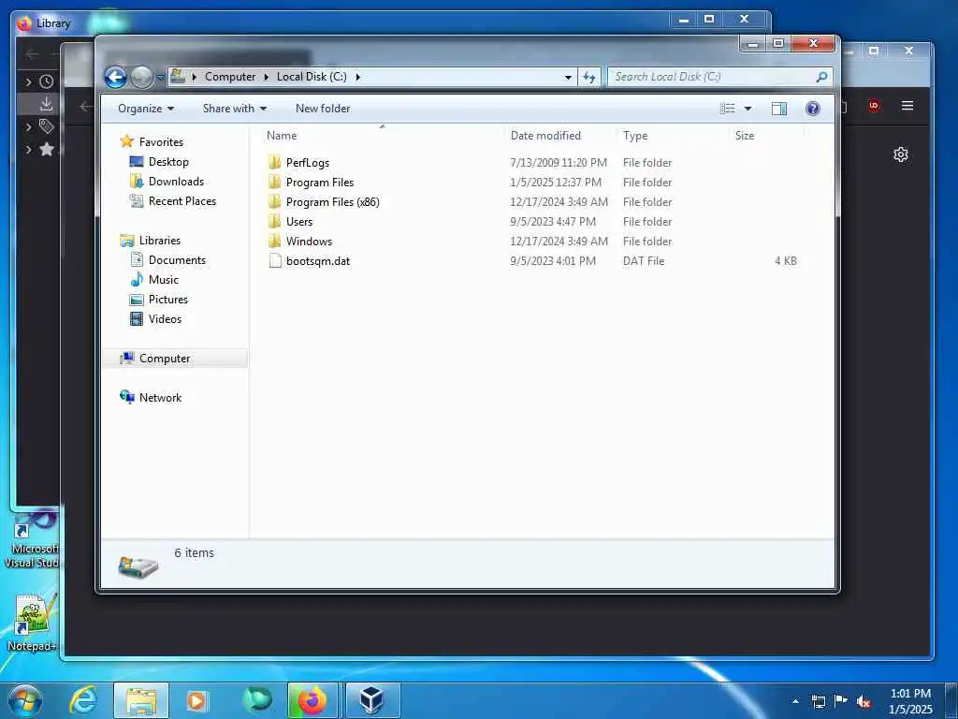Open Recent Places in Favorites
Image resolution: width=958 pixels, height=719 pixels.
(182, 201)
